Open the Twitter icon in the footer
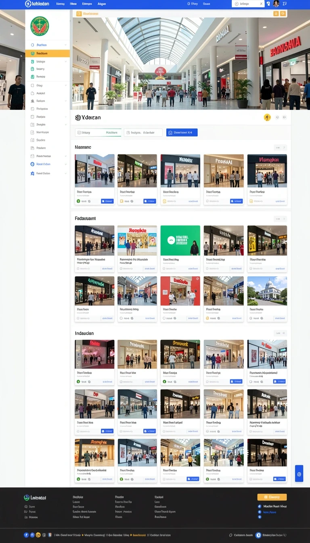The image size is (310, 543). click(x=33, y=535)
